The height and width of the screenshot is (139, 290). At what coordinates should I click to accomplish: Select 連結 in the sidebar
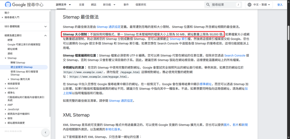[10, 53]
